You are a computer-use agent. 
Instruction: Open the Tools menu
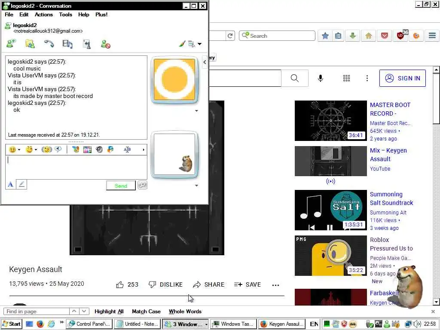(x=66, y=15)
